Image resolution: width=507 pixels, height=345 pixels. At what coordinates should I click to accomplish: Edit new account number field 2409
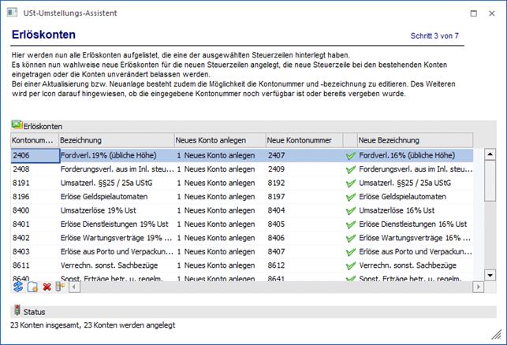[303, 169]
